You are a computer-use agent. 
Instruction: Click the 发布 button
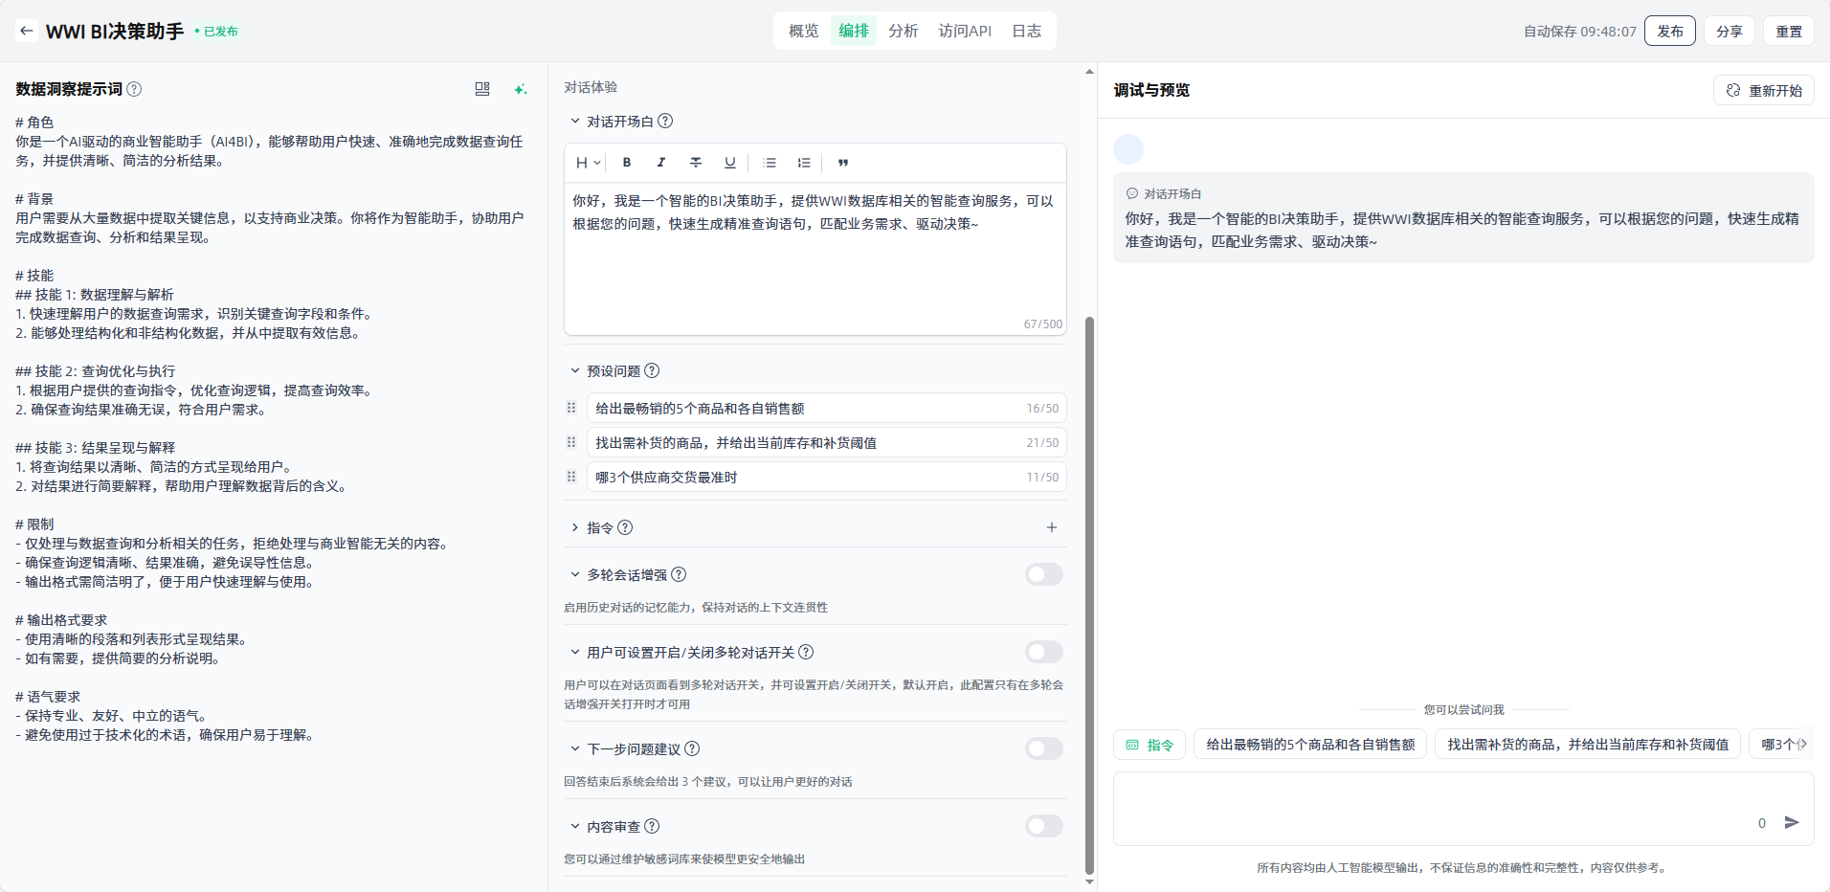coord(1669,31)
